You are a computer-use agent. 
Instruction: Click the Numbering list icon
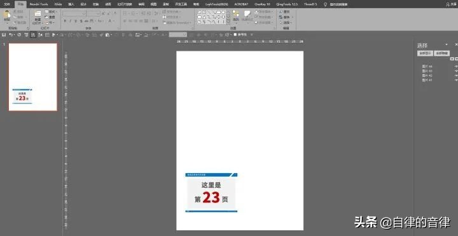[x=134, y=13]
